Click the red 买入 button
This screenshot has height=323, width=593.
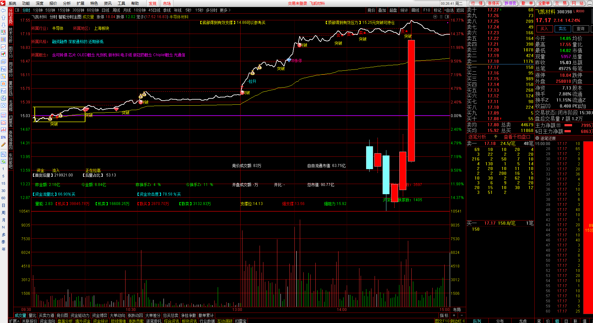[544, 29]
